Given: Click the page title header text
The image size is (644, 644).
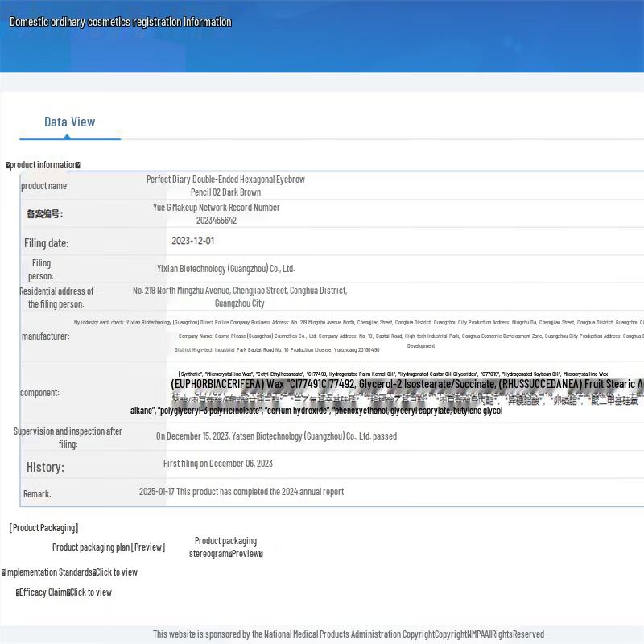Looking at the screenshot, I should (120, 22).
